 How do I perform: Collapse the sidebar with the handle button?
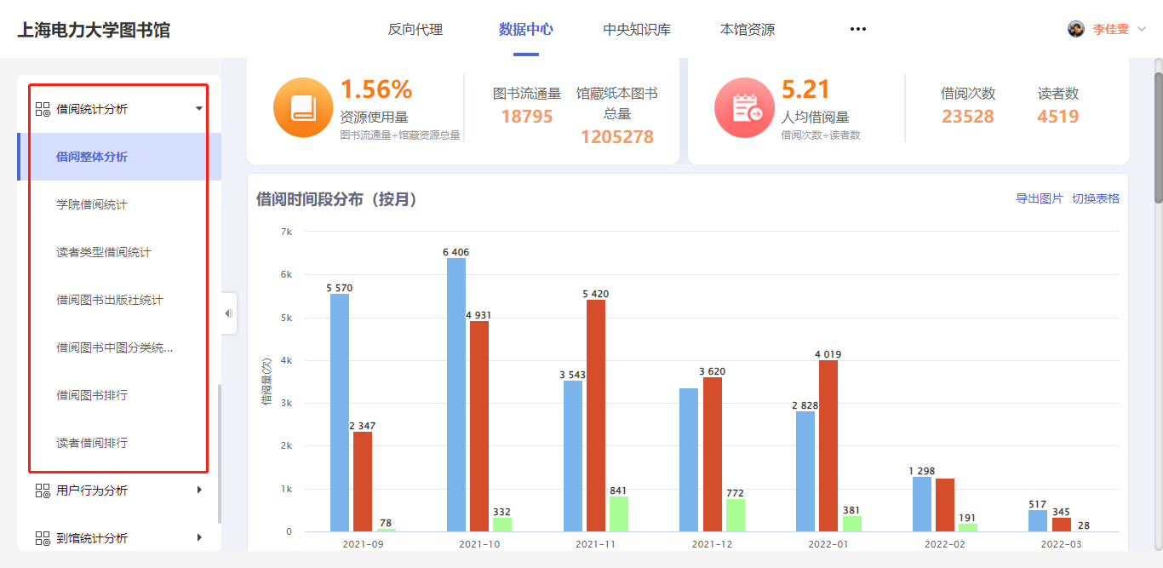[x=228, y=313]
